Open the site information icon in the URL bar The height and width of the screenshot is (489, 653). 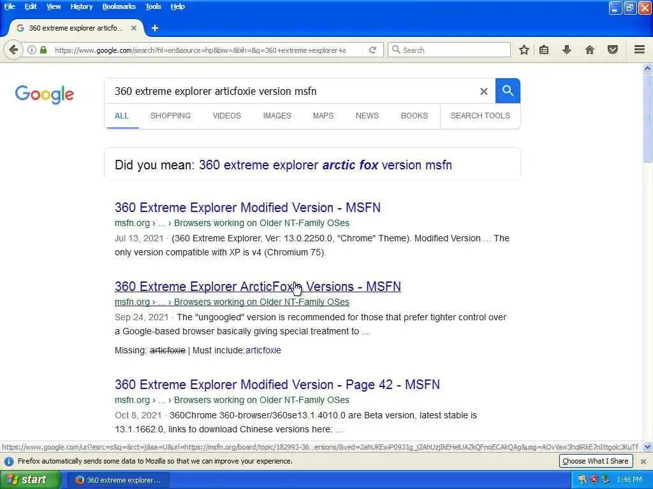pyautogui.click(x=32, y=50)
